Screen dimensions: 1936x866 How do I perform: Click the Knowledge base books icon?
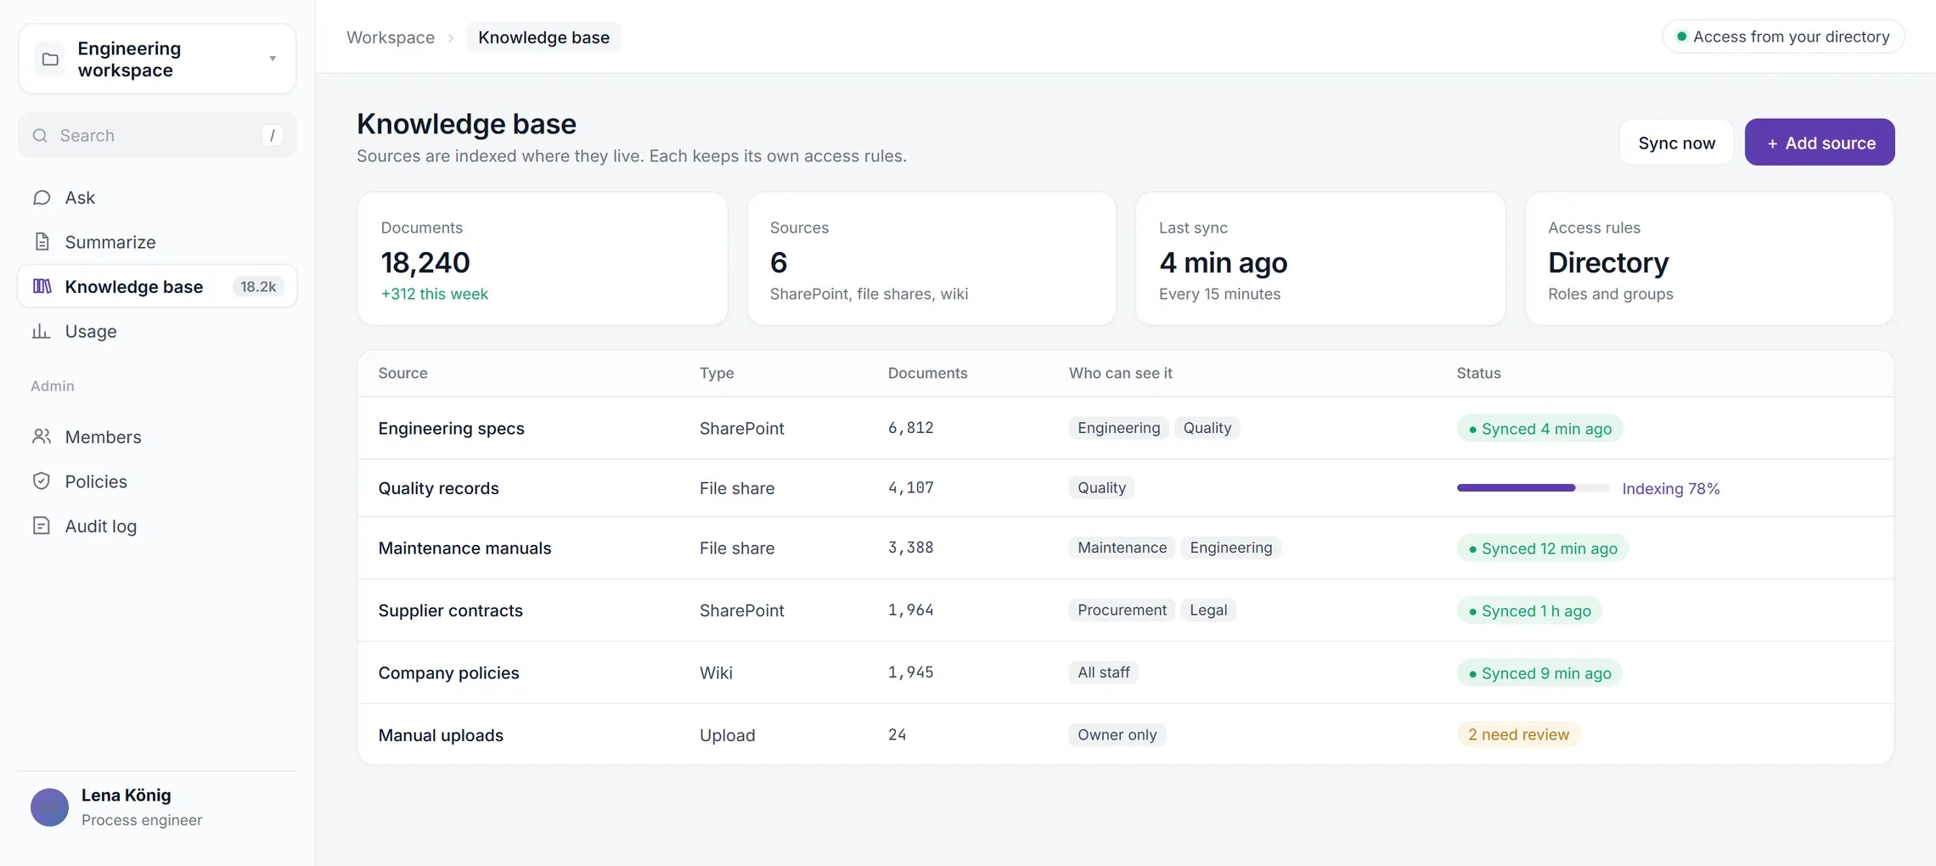[42, 286]
